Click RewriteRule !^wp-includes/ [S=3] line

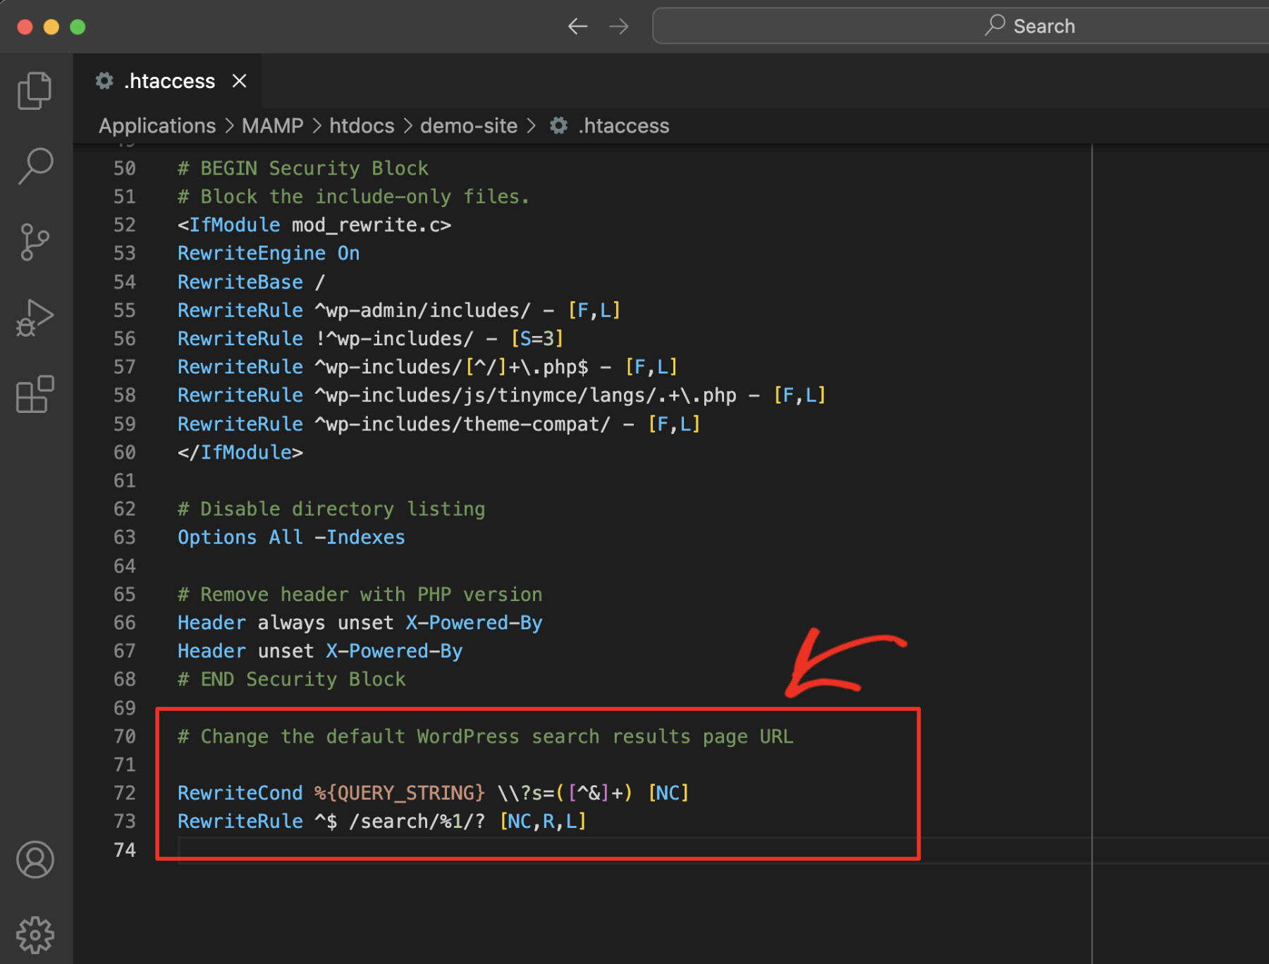coord(371,339)
